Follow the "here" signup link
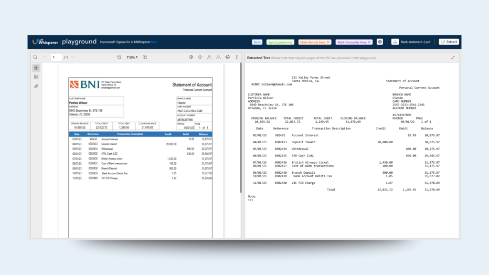The height and width of the screenshot is (275, 489). 154,42
